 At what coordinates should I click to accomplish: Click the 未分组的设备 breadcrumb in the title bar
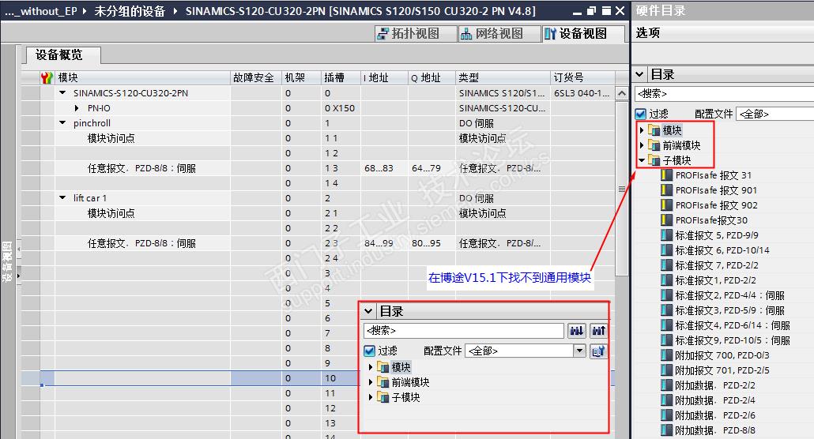click(x=130, y=11)
